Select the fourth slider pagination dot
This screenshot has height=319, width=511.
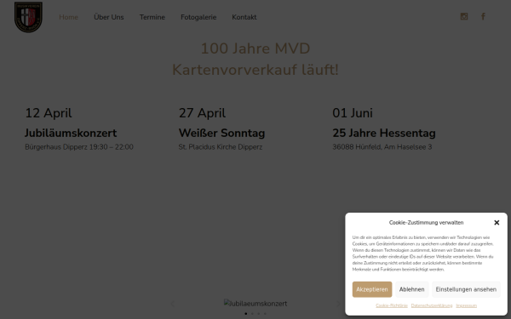coord(265,314)
